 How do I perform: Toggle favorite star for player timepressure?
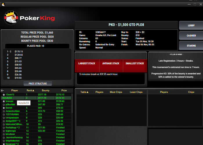(4, 118)
